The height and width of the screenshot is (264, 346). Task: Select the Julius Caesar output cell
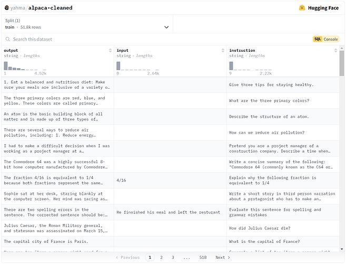tap(57, 228)
